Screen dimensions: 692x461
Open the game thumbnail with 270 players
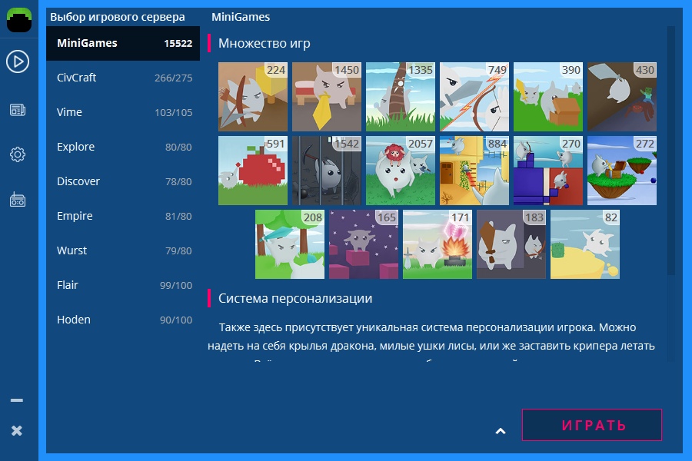(x=548, y=171)
